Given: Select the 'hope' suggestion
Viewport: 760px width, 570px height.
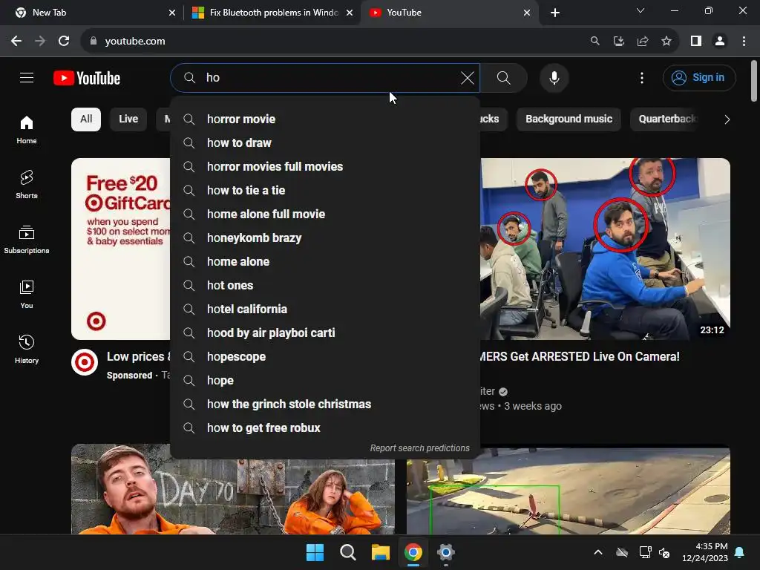Looking at the screenshot, I should [x=325, y=381].
